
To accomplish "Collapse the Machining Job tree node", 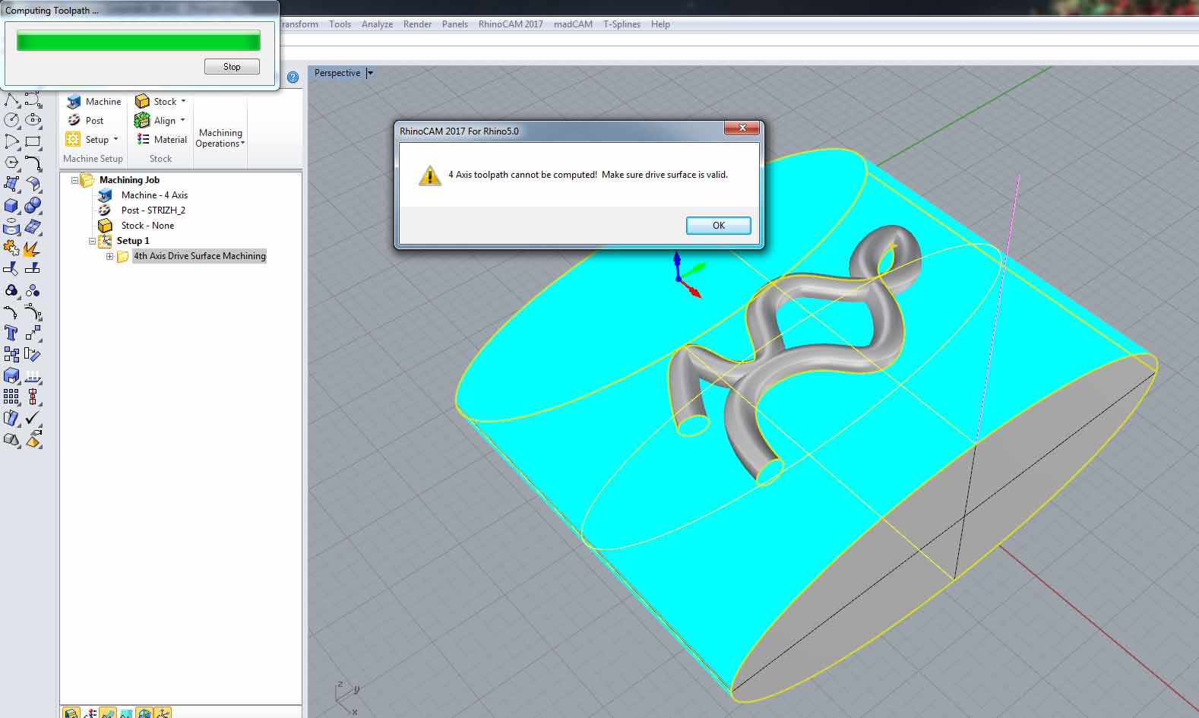I will [x=74, y=181].
